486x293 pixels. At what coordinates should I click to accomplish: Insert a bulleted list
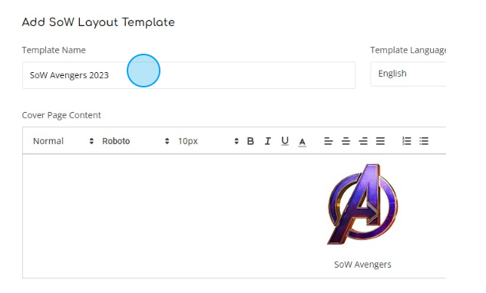click(x=424, y=141)
